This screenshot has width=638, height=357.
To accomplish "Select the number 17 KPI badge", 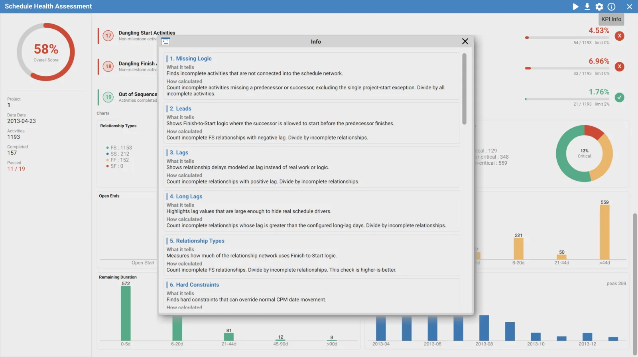I will click(108, 36).
